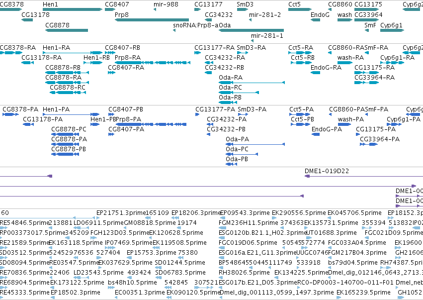Click the CG8878-PB protein
Viewport: 423px width, 300px height.
(65, 154)
